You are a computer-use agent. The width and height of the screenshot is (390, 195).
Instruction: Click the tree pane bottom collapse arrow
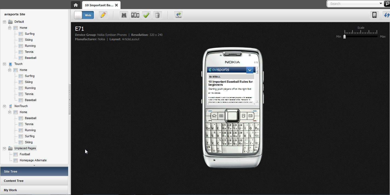tap(34, 165)
